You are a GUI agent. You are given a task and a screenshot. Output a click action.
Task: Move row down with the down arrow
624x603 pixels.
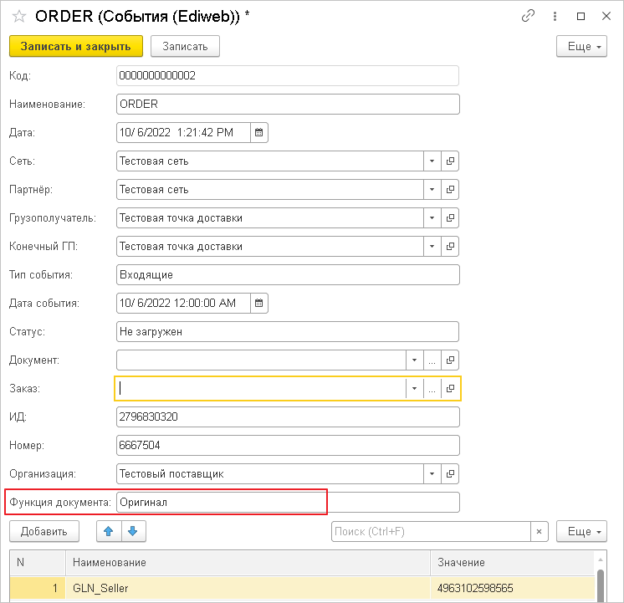pyautogui.click(x=134, y=531)
